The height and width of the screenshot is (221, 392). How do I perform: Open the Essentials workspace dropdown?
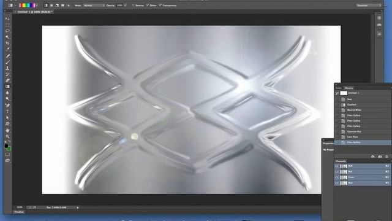(x=369, y=6)
